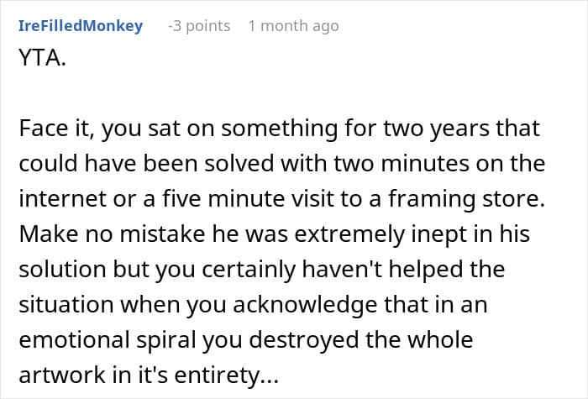Open the '1 month ago' timestamp permalink

(x=294, y=26)
